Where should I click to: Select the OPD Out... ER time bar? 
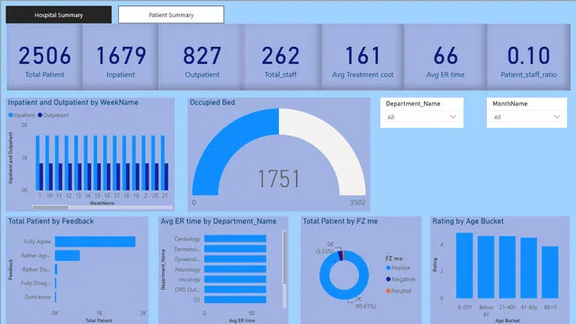point(235,290)
